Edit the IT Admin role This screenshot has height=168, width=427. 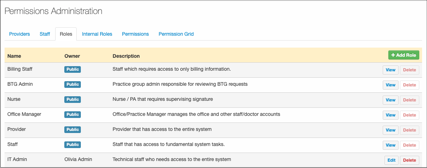point(391,160)
